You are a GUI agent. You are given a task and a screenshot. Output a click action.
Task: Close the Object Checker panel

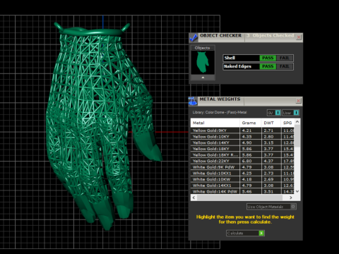point(299,37)
